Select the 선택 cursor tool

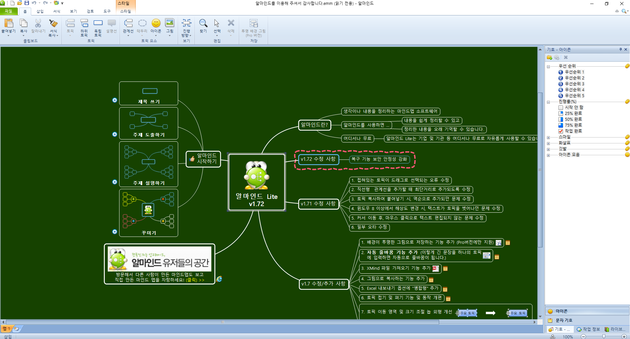pyautogui.click(x=217, y=23)
